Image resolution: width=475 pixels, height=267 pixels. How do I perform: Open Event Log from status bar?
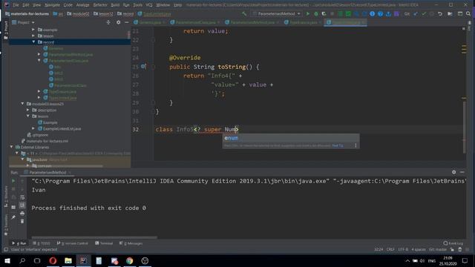point(453,243)
